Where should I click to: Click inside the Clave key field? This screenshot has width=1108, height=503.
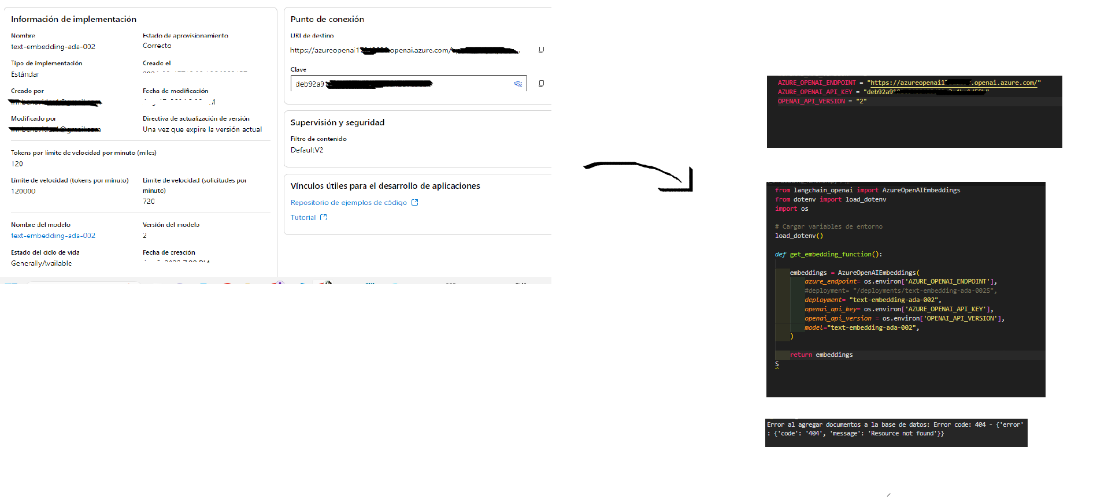(x=409, y=84)
